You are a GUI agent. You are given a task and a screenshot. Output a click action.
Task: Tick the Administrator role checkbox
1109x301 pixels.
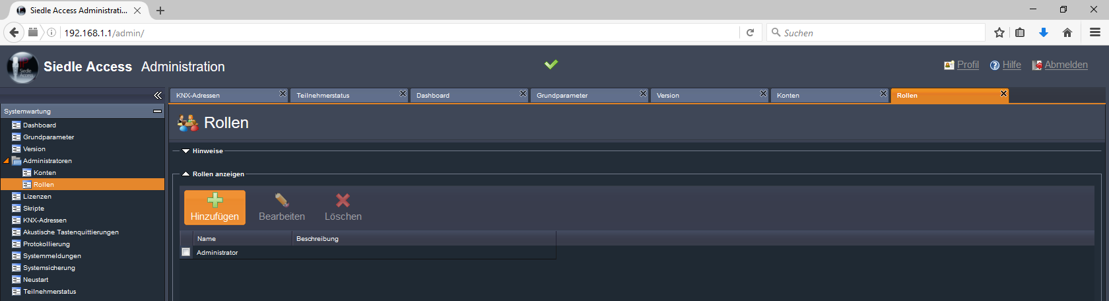coord(186,252)
